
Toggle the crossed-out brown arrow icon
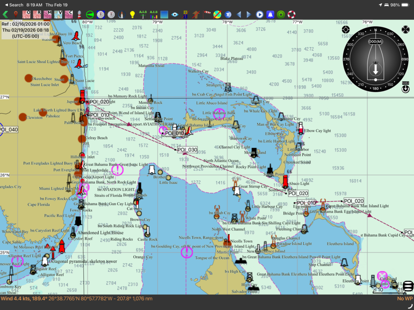[x=196, y=15]
